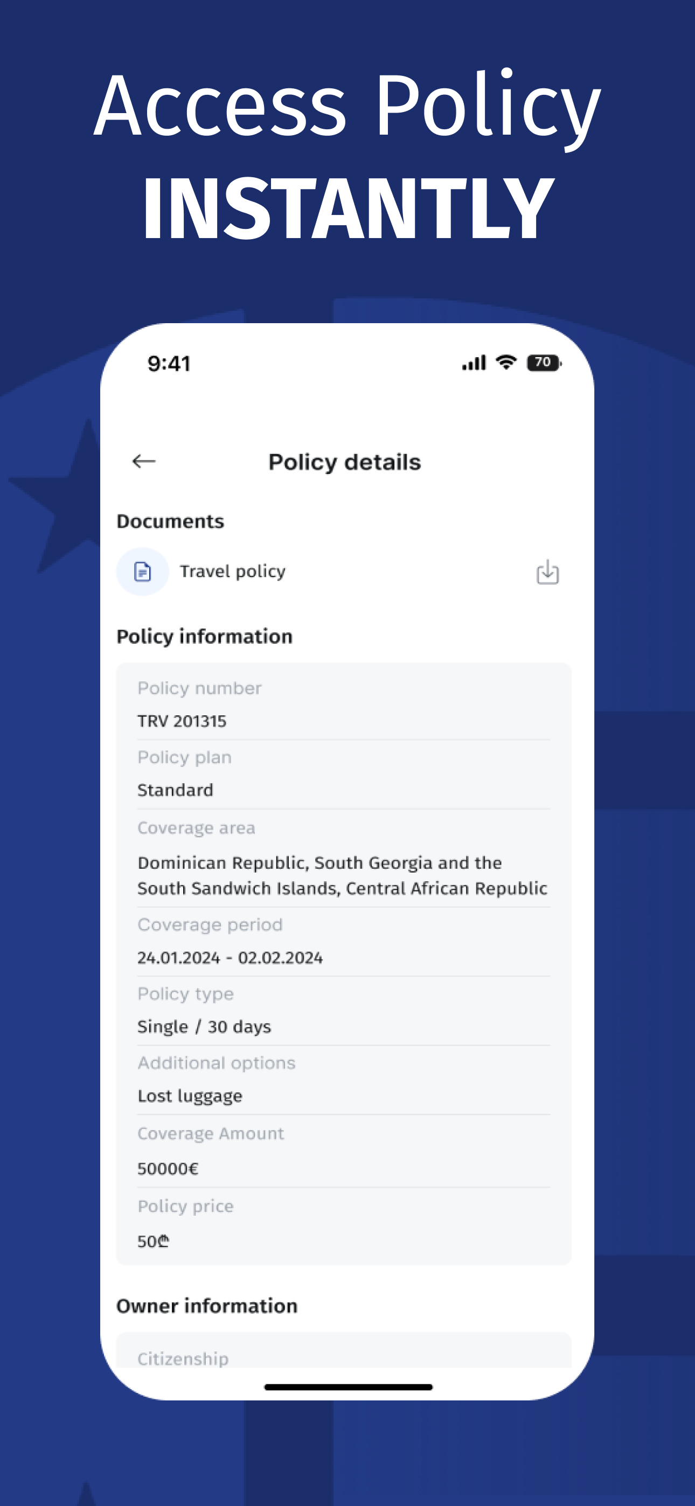Select coverage period 24.01.2024 - 02.02.2024
The image size is (695, 1506).
click(230, 958)
